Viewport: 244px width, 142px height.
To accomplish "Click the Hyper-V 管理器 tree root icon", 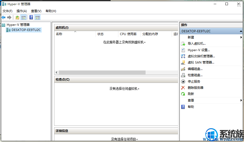I will tap(3, 25).
